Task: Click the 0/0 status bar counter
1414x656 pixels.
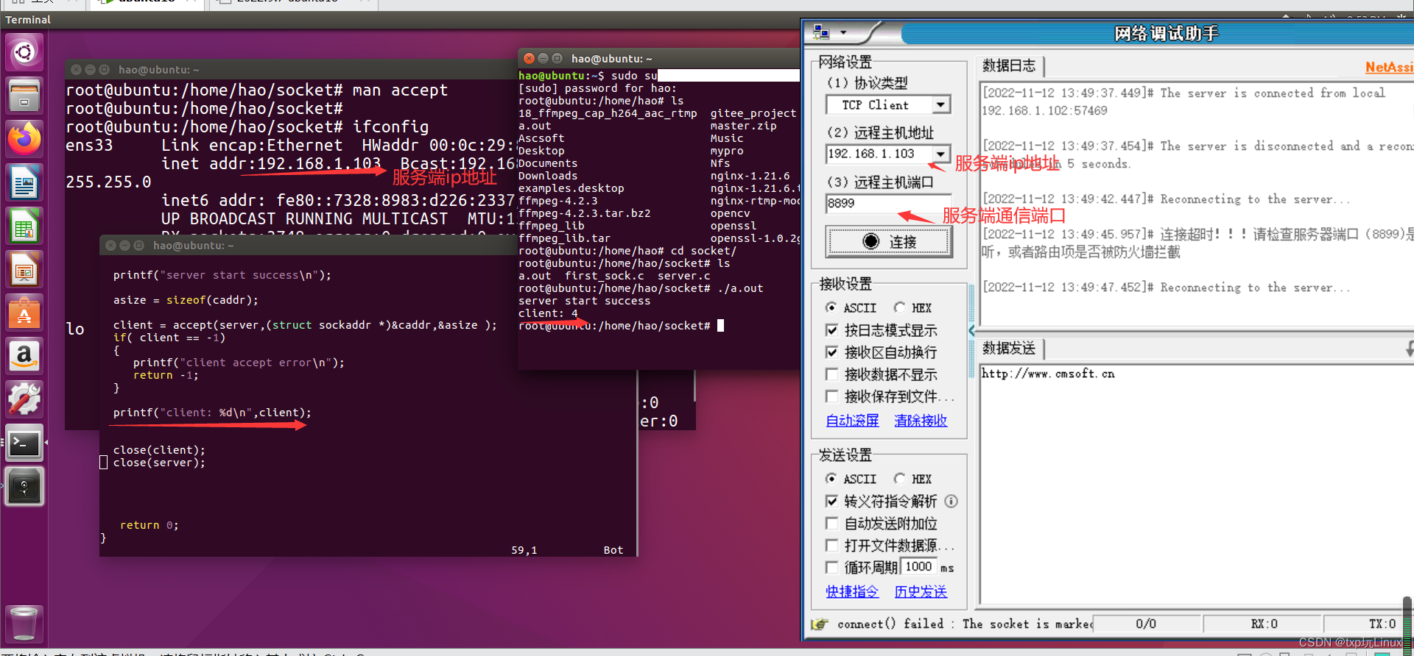Action: (1146, 624)
